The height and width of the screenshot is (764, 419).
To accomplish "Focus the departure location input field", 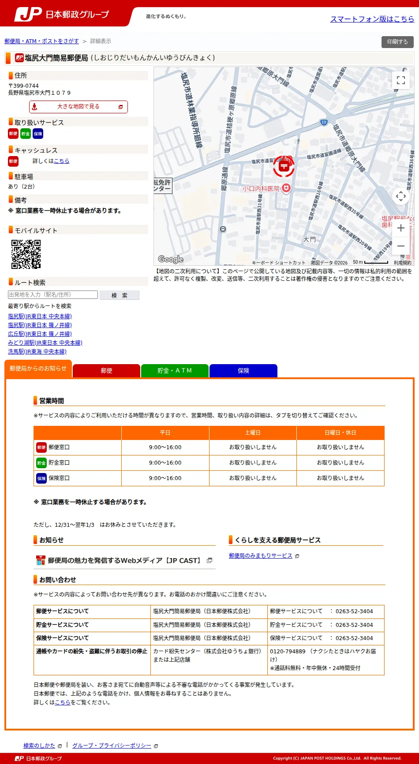I will (53, 295).
